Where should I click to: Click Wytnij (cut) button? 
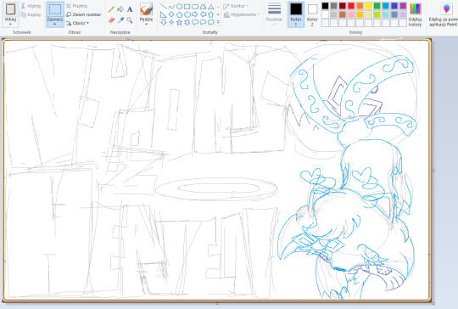coord(31,6)
